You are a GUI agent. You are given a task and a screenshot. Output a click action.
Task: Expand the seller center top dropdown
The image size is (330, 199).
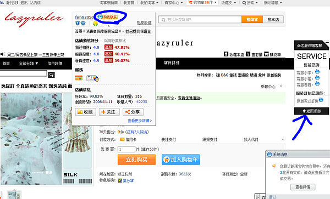click(174, 3)
